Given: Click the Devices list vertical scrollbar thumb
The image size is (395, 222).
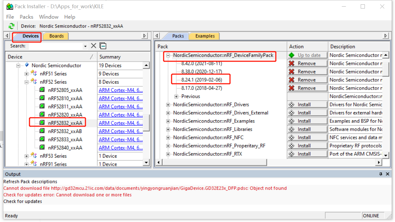Looking at the screenshot, I should [146, 123].
